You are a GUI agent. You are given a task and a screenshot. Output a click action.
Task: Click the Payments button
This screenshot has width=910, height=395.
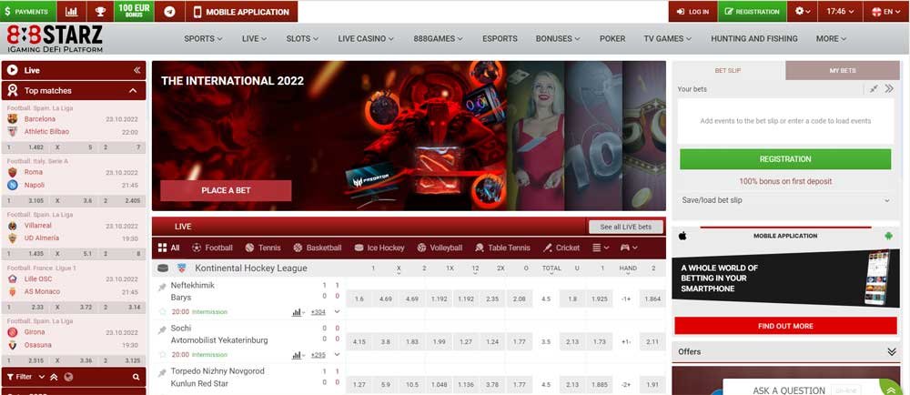coord(28,12)
